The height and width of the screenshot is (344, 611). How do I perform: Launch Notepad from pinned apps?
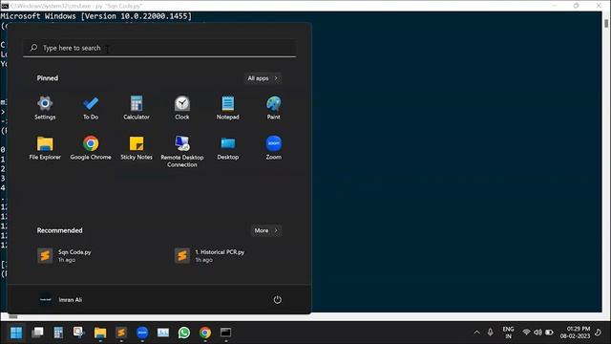click(x=227, y=108)
